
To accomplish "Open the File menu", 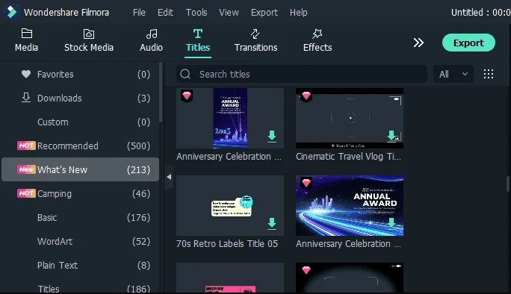I will (x=139, y=13).
